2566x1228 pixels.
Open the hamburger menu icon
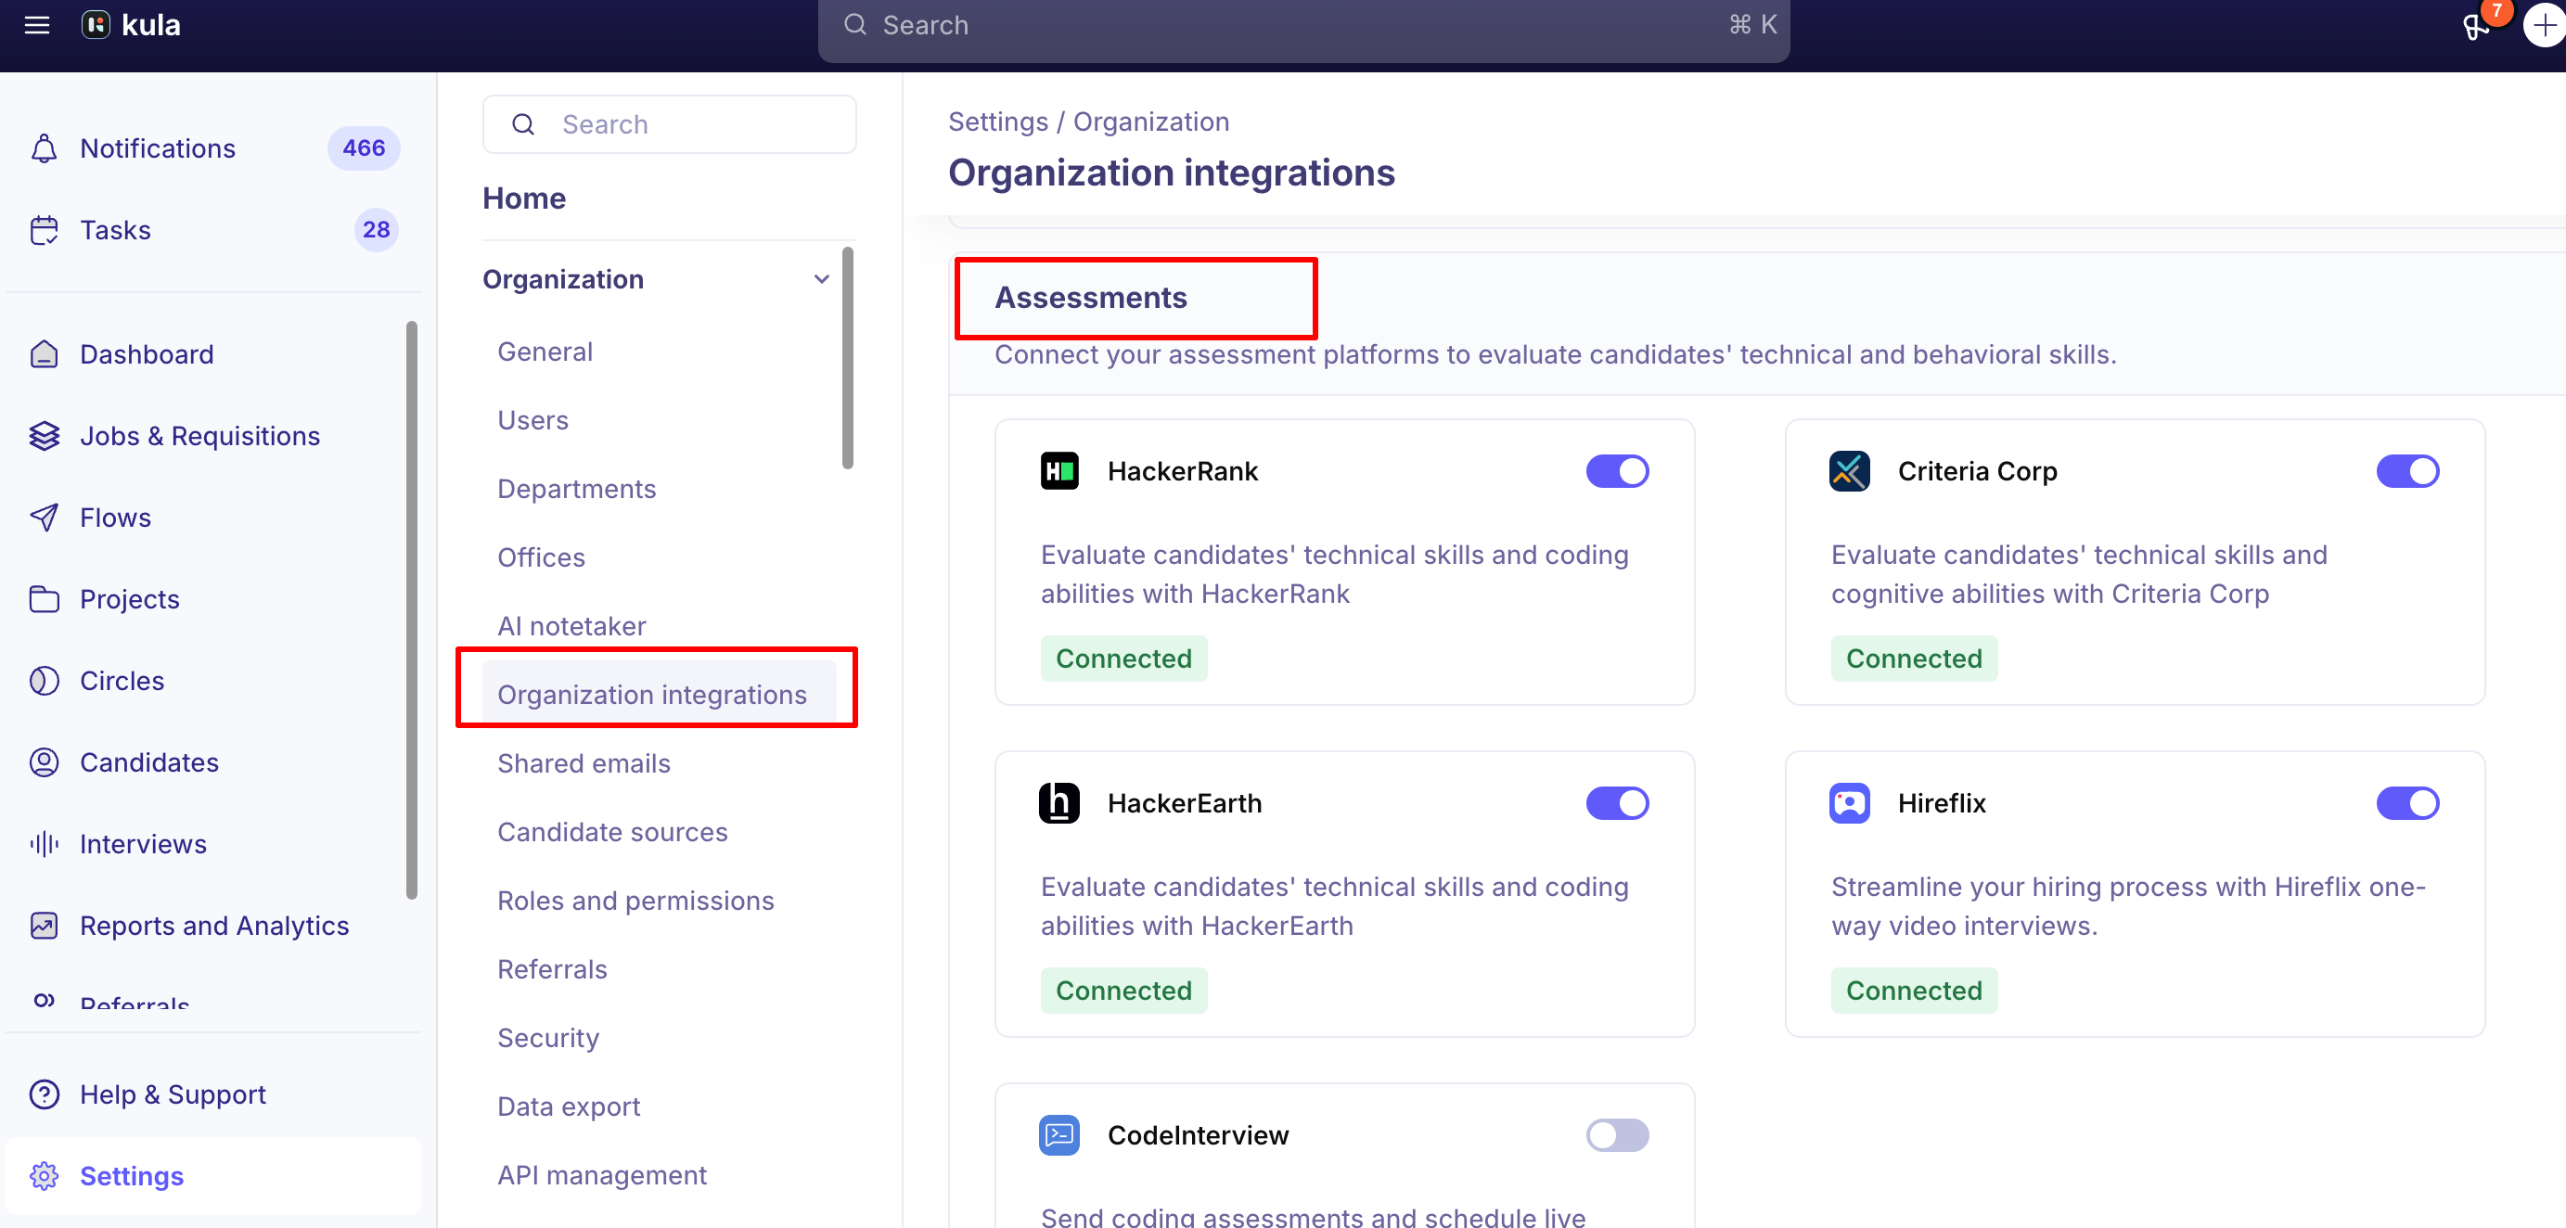coord(37,25)
